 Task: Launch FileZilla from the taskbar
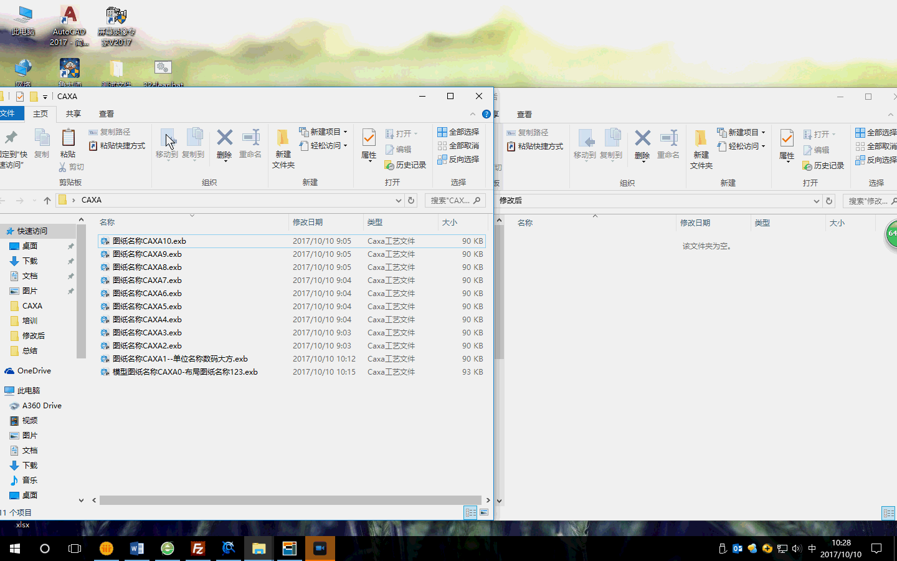(197, 549)
